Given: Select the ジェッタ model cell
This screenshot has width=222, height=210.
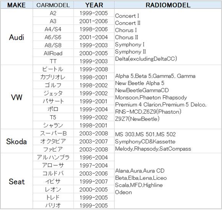Looking at the screenshot, I should [53, 93].
